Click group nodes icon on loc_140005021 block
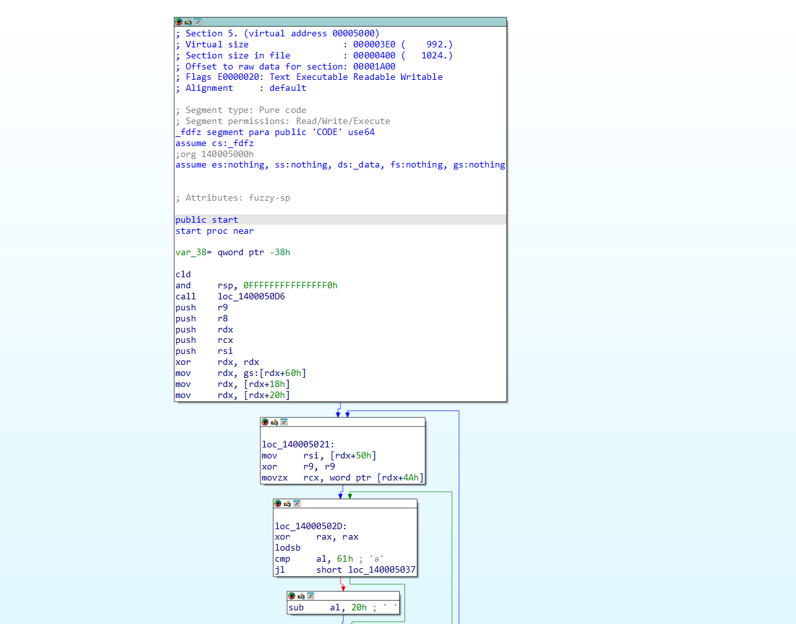Screen dimensions: 796x624 (x=284, y=422)
